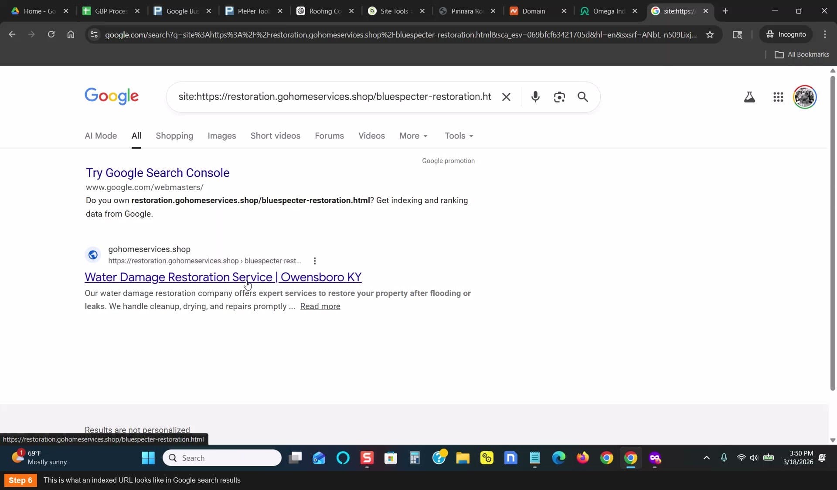
Task: Launch File Explorer from taskbar
Action: (x=463, y=458)
